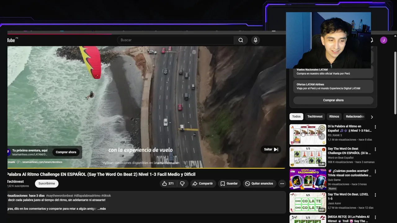
Task: Open ¿Cuántas puedes acertar? trivia thumbnail
Action: pos(308,179)
